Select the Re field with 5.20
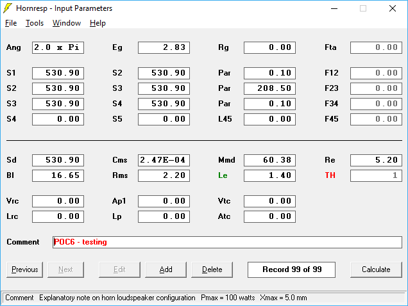Screen dimensions: 408x306 (x=375, y=160)
